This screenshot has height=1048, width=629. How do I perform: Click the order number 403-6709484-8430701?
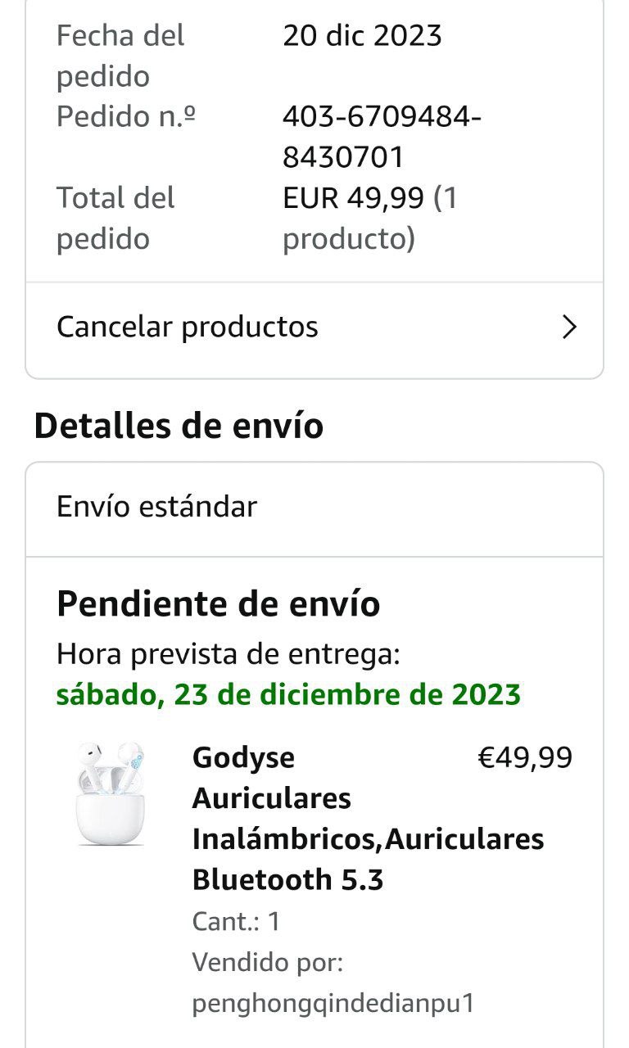click(382, 137)
